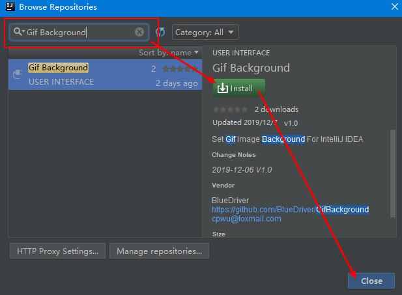Clear the search field with the X icon
The height and width of the screenshot is (295, 402).
tap(139, 32)
